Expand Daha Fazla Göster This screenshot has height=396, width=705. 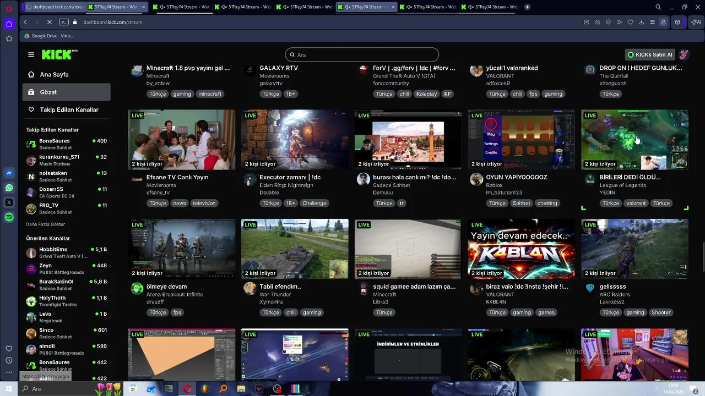(x=45, y=224)
